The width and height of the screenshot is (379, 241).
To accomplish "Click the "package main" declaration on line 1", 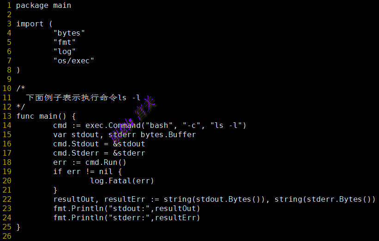I will (43, 6).
